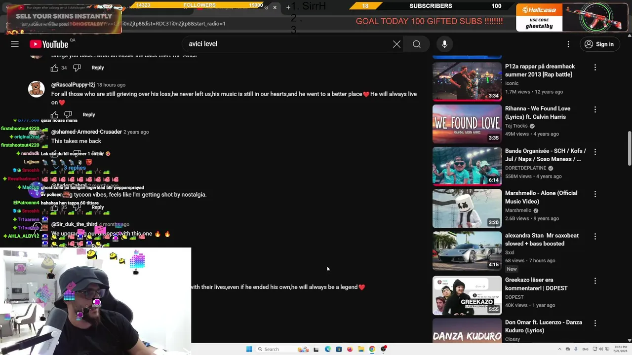The image size is (632, 355).
Task: Open Google Chrome from the taskbar
Action: tap(372, 349)
